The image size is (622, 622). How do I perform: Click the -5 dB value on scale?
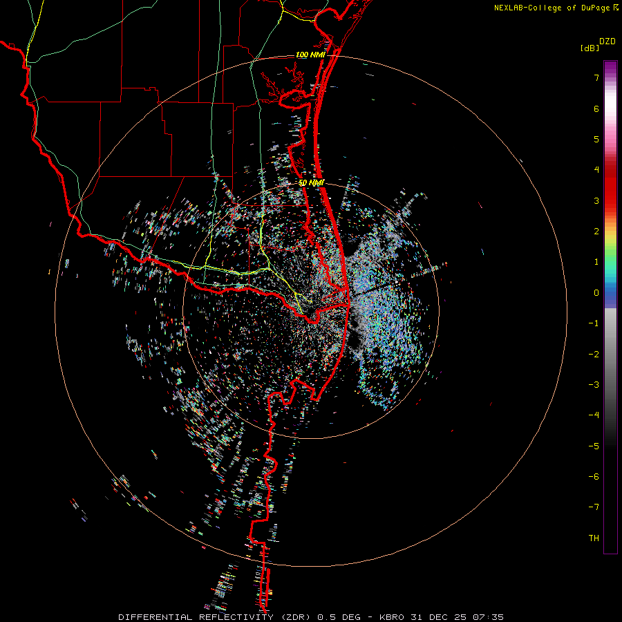pos(594,446)
